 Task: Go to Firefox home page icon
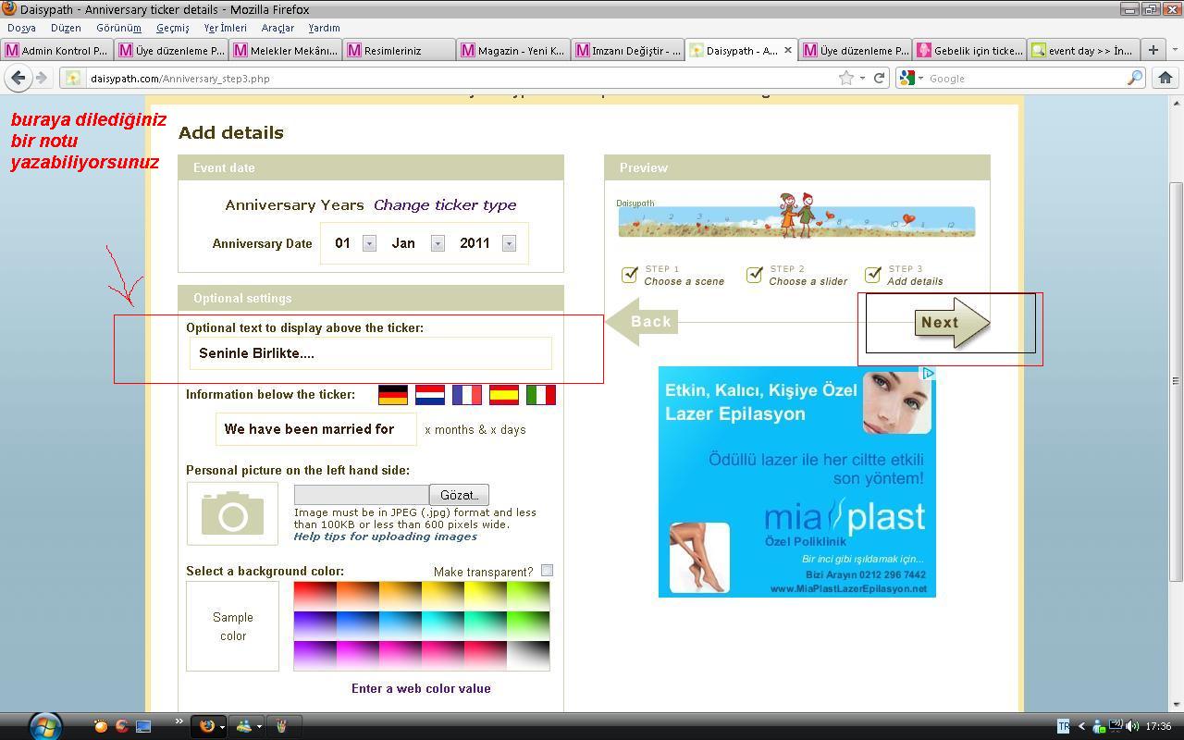pos(1165,79)
